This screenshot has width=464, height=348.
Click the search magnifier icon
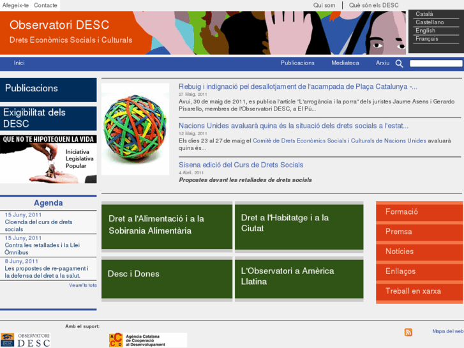399,63
